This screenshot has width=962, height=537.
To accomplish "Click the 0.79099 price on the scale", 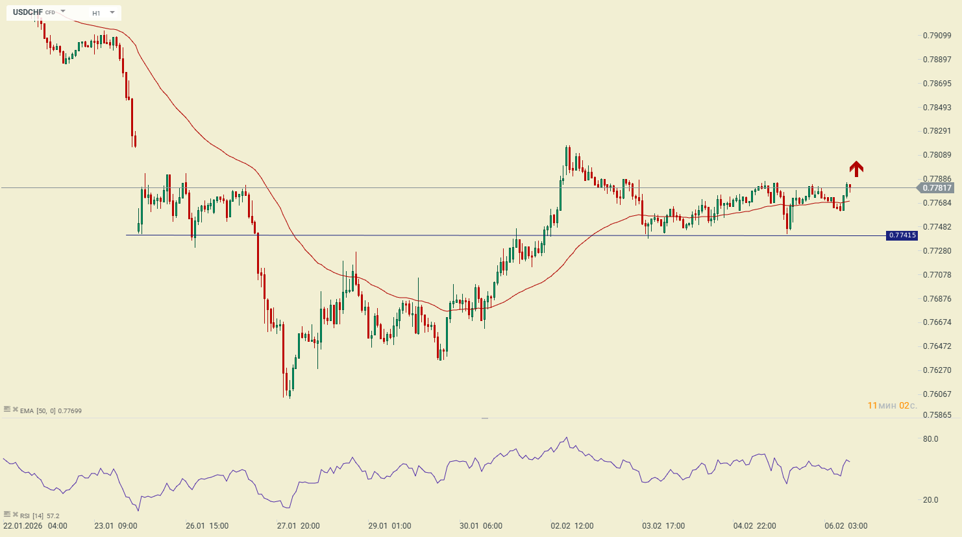I will pyautogui.click(x=937, y=36).
